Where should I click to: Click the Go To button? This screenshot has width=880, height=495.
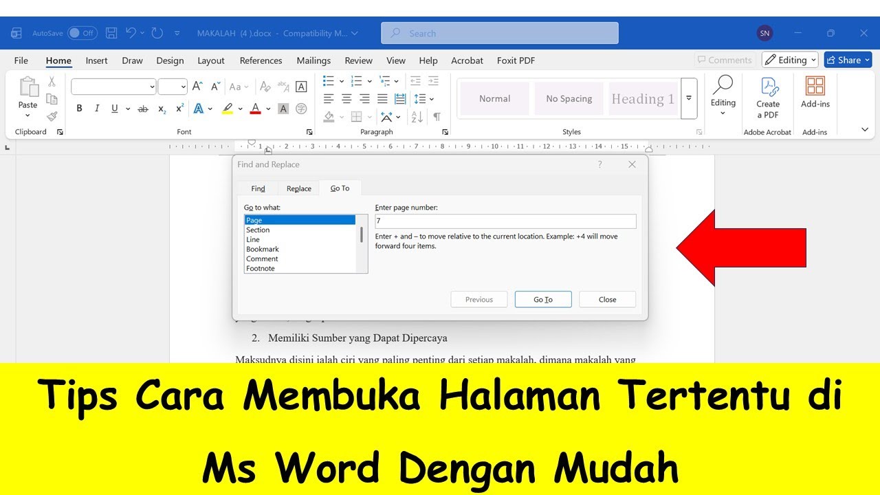(x=543, y=299)
